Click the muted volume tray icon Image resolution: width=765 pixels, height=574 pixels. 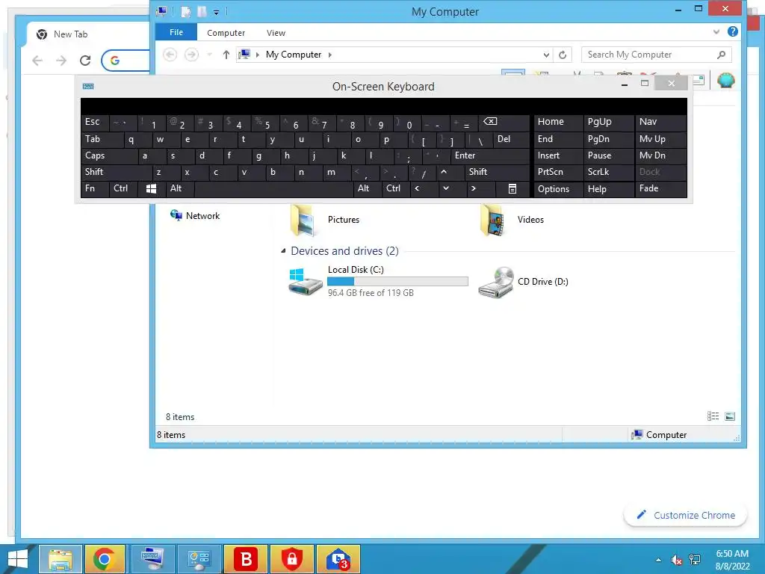pos(676,560)
